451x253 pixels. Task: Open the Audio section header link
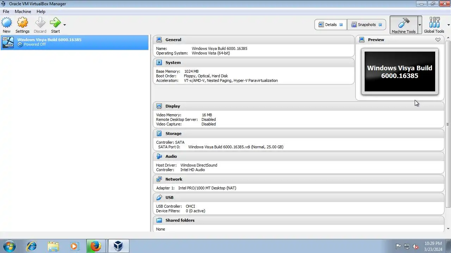171,156
